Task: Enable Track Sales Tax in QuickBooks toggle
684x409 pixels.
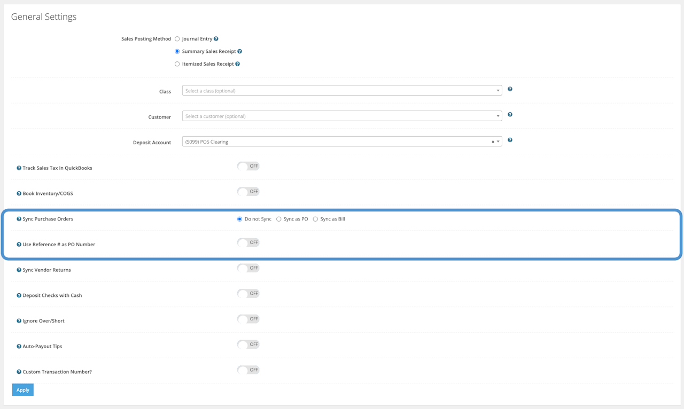Action: [x=248, y=166]
